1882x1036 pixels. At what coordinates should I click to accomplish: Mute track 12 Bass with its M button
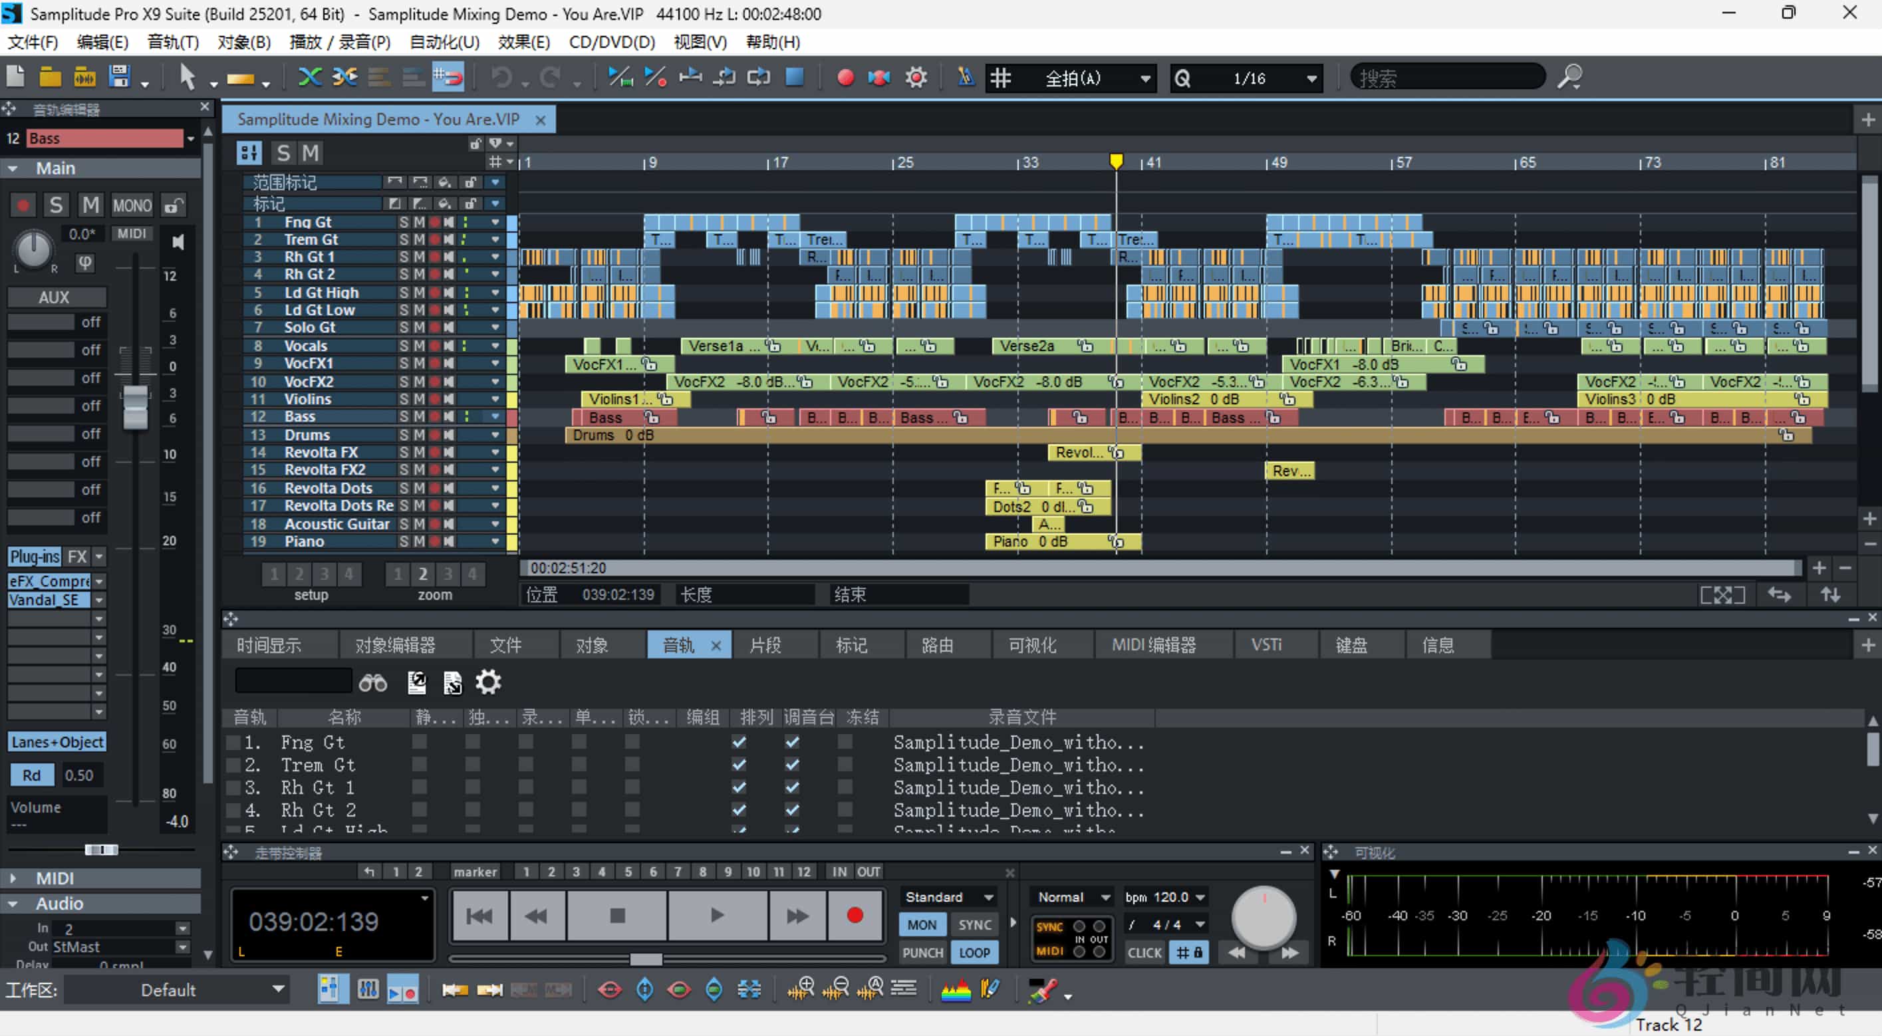(420, 416)
